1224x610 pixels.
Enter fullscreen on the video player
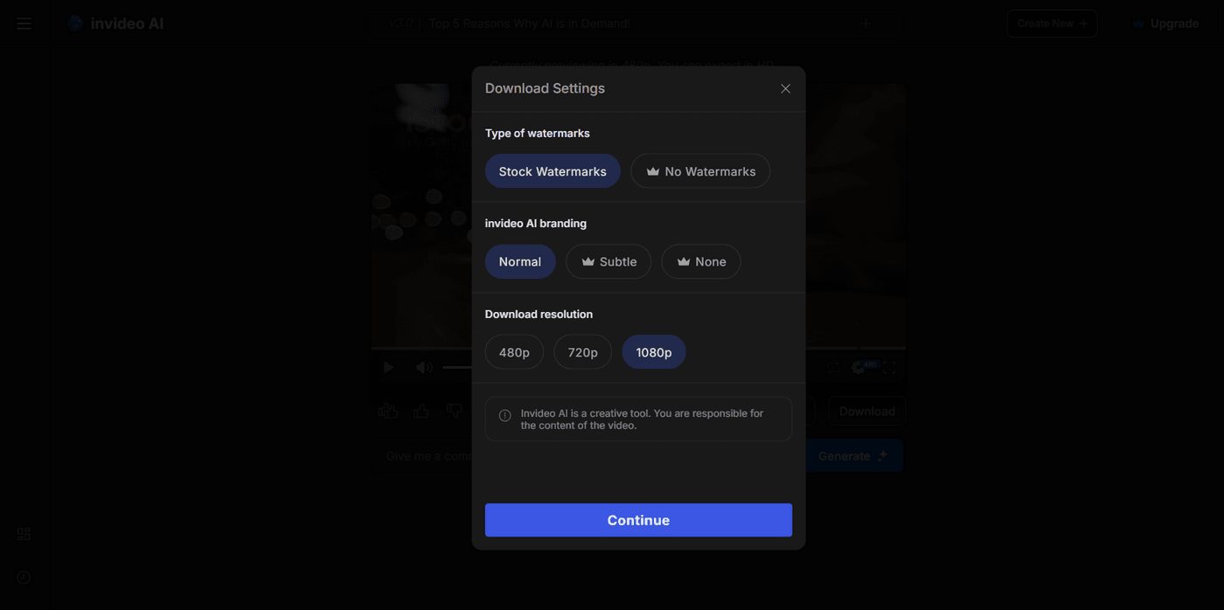[890, 367]
